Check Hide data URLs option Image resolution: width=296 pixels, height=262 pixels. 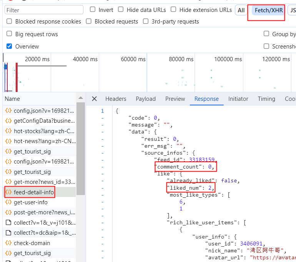(121, 9)
